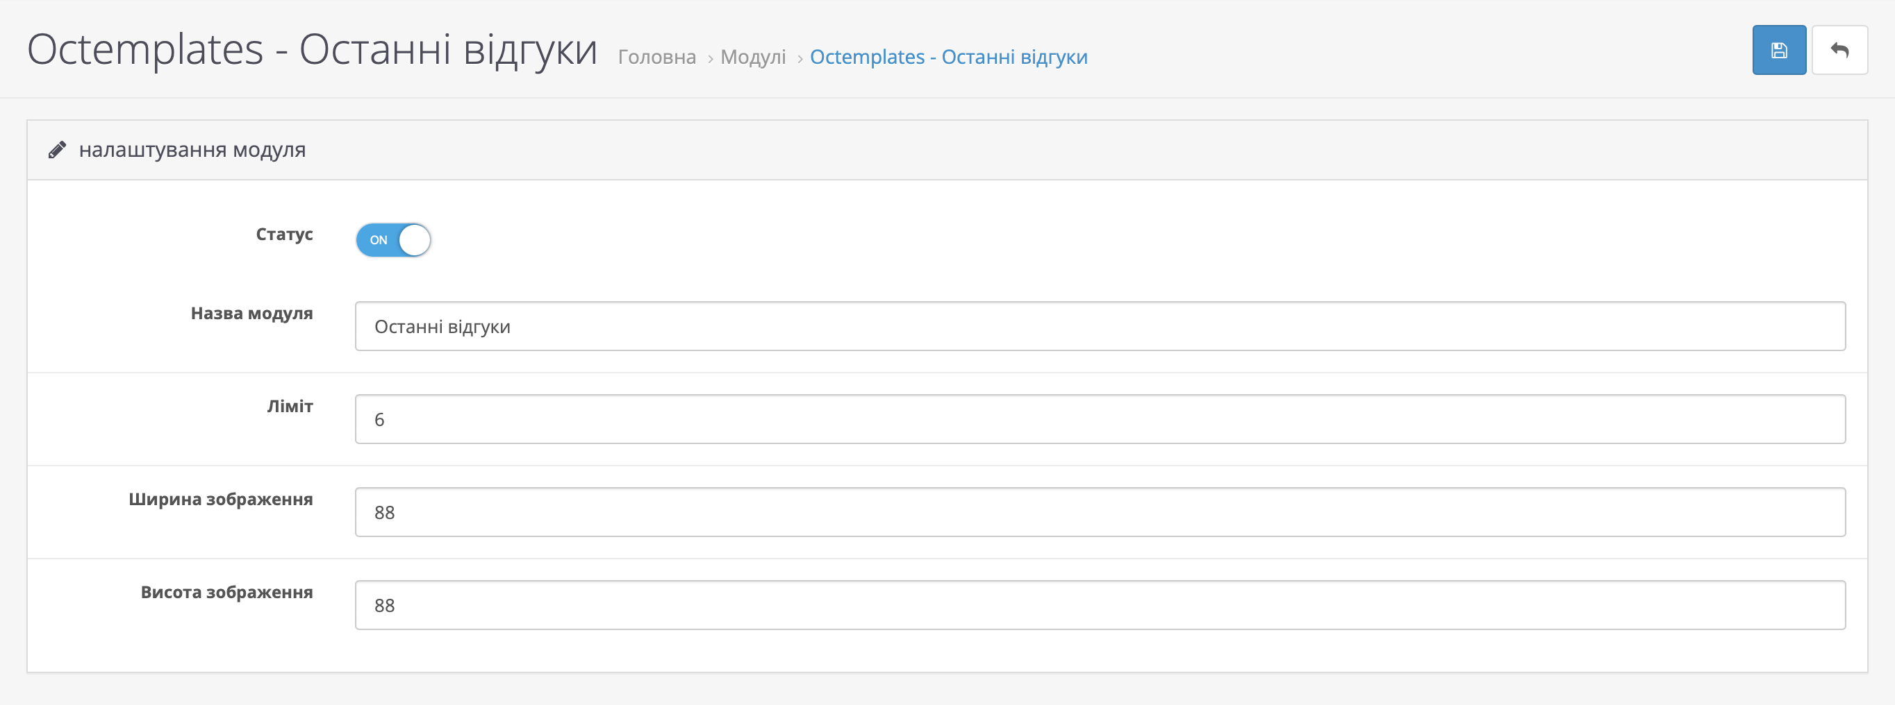
Task: Click the Ширина зображення label
Action: coord(221,499)
